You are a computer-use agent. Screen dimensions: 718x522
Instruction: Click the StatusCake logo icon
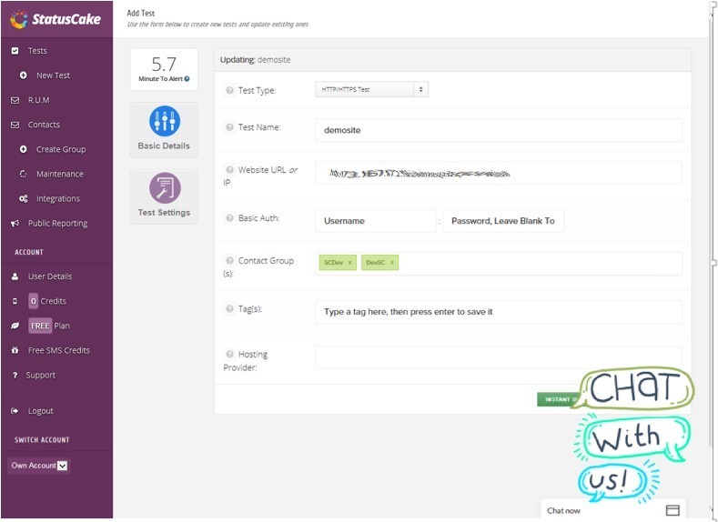pyautogui.click(x=18, y=18)
